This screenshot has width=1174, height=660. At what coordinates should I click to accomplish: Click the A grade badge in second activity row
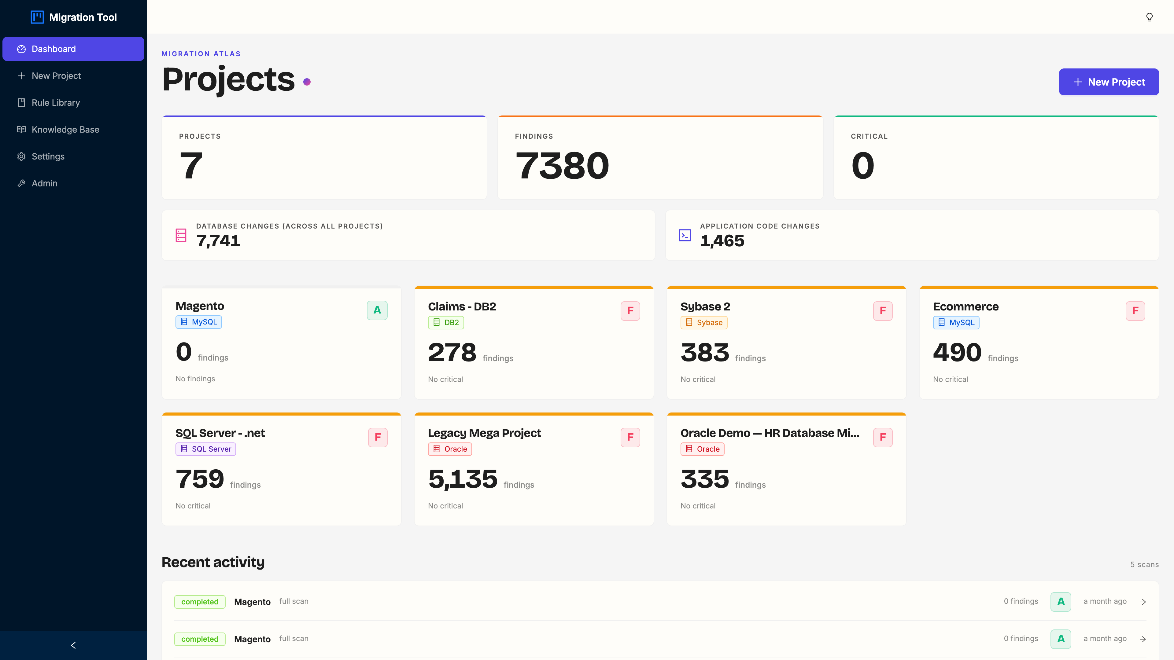(1061, 639)
